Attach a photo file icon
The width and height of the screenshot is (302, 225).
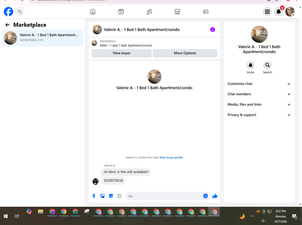click(x=103, y=196)
